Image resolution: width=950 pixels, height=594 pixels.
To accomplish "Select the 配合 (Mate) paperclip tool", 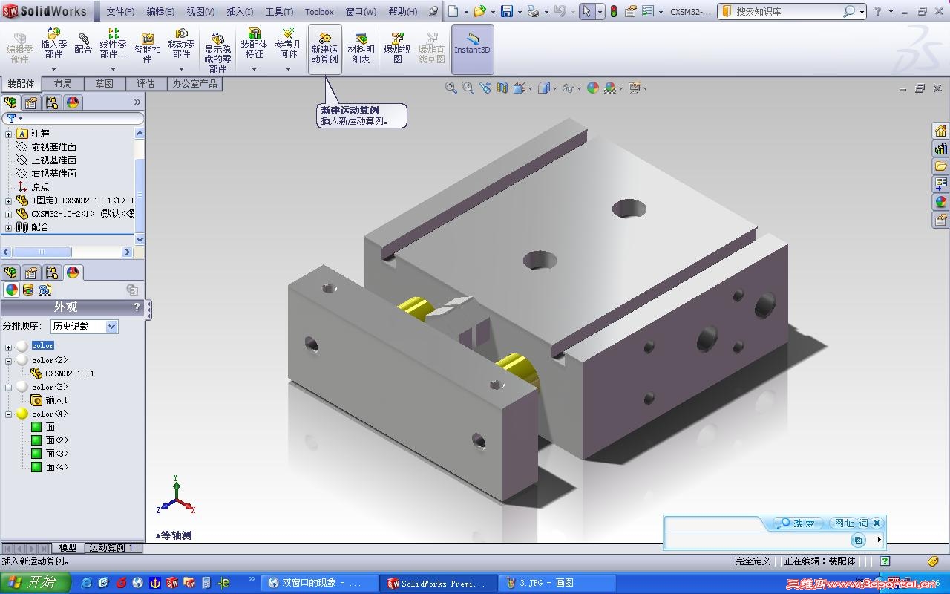I will 83,43.
